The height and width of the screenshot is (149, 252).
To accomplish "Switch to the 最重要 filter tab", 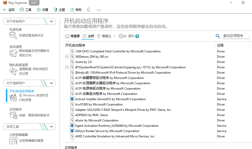I will pos(73,36).
